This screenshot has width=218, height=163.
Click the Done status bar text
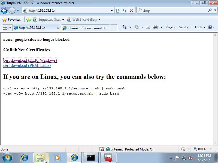pos(4,149)
